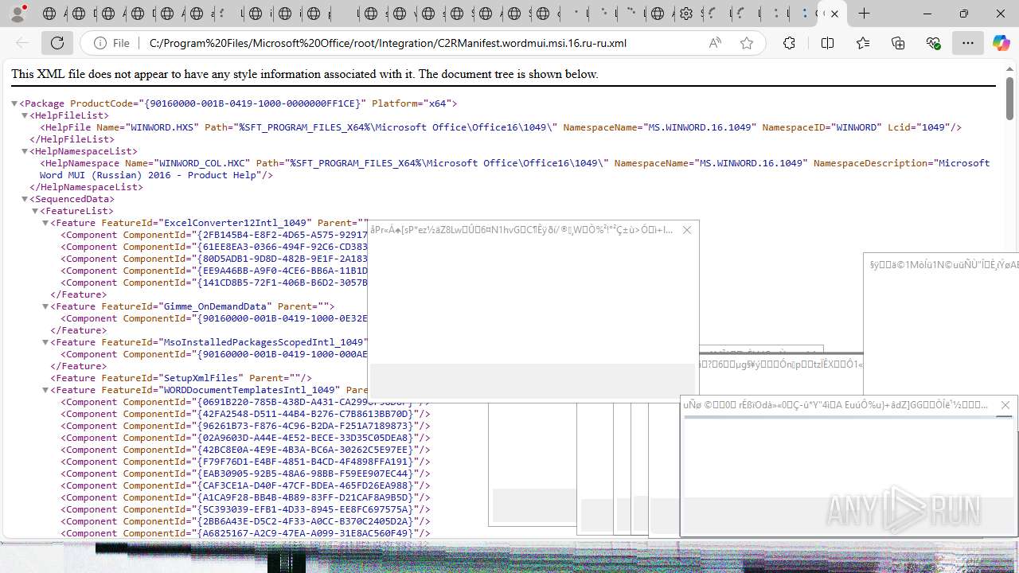Collapse the FeatureList node
Image resolution: width=1019 pixels, height=573 pixels.
[35, 211]
